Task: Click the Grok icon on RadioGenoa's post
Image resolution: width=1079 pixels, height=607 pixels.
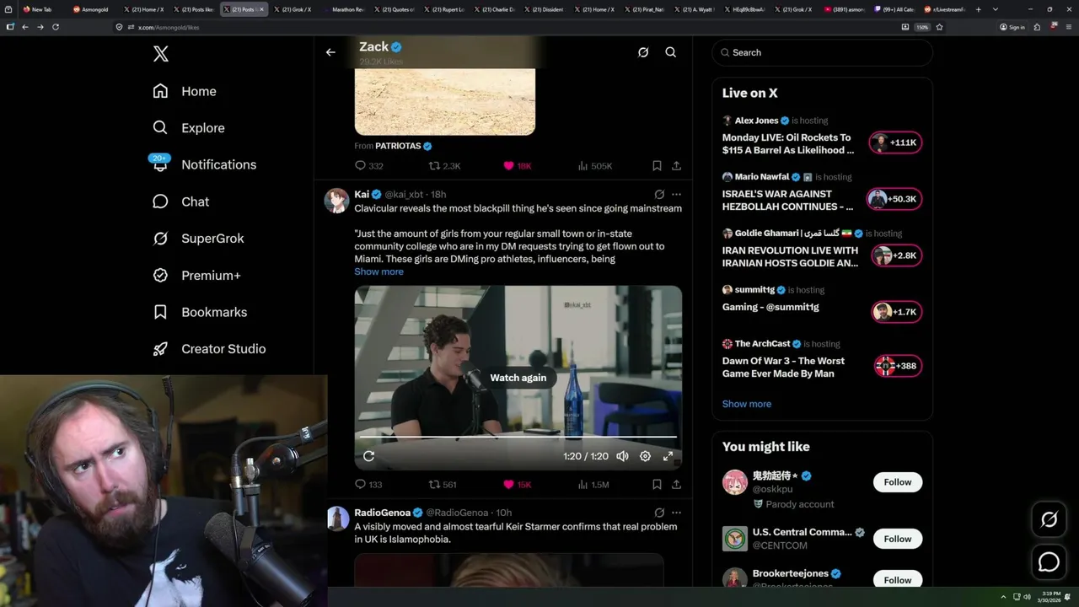Action: tap(659, 513)
